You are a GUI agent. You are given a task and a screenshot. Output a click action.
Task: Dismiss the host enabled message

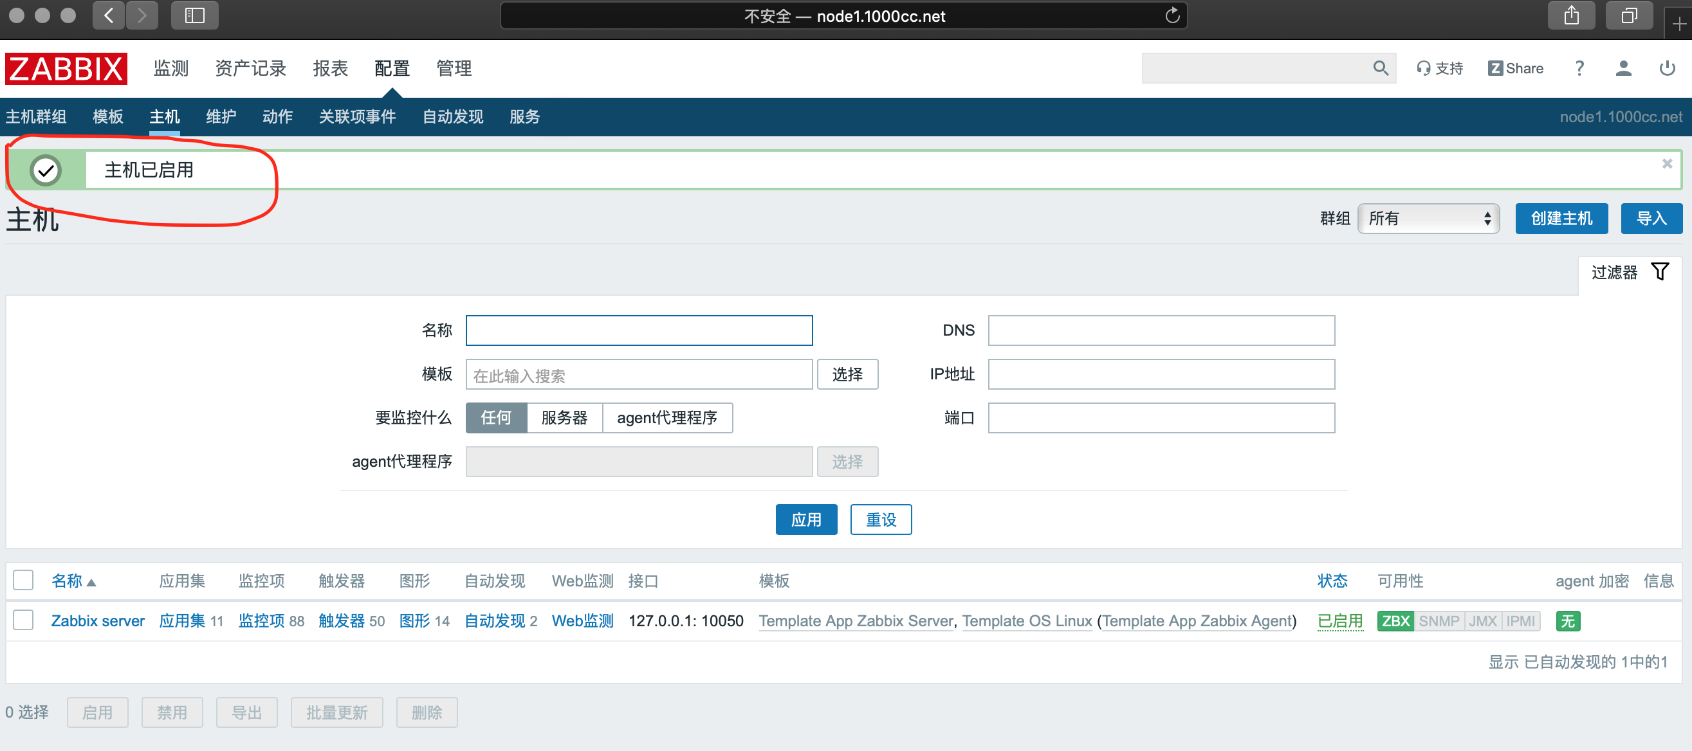pos(1666,164)
